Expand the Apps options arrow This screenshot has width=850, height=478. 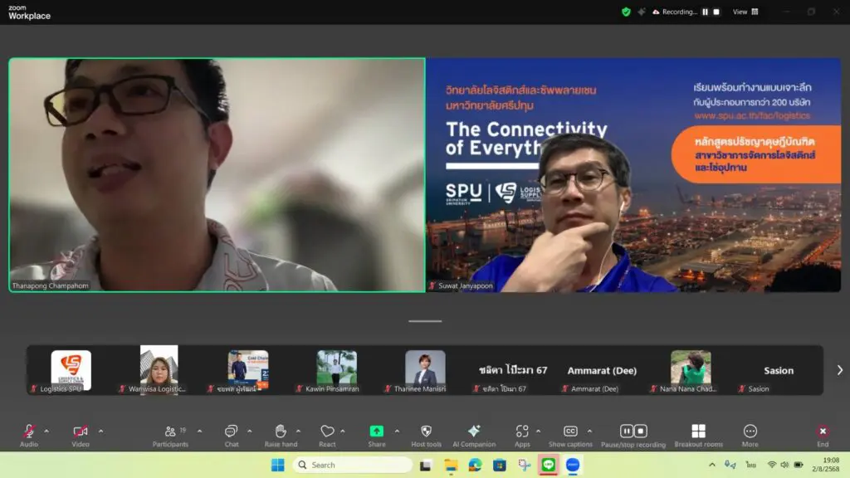[538, 431]
